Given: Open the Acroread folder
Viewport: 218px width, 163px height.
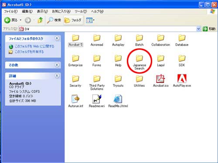Looking at the screenshot, I should 97,41.
